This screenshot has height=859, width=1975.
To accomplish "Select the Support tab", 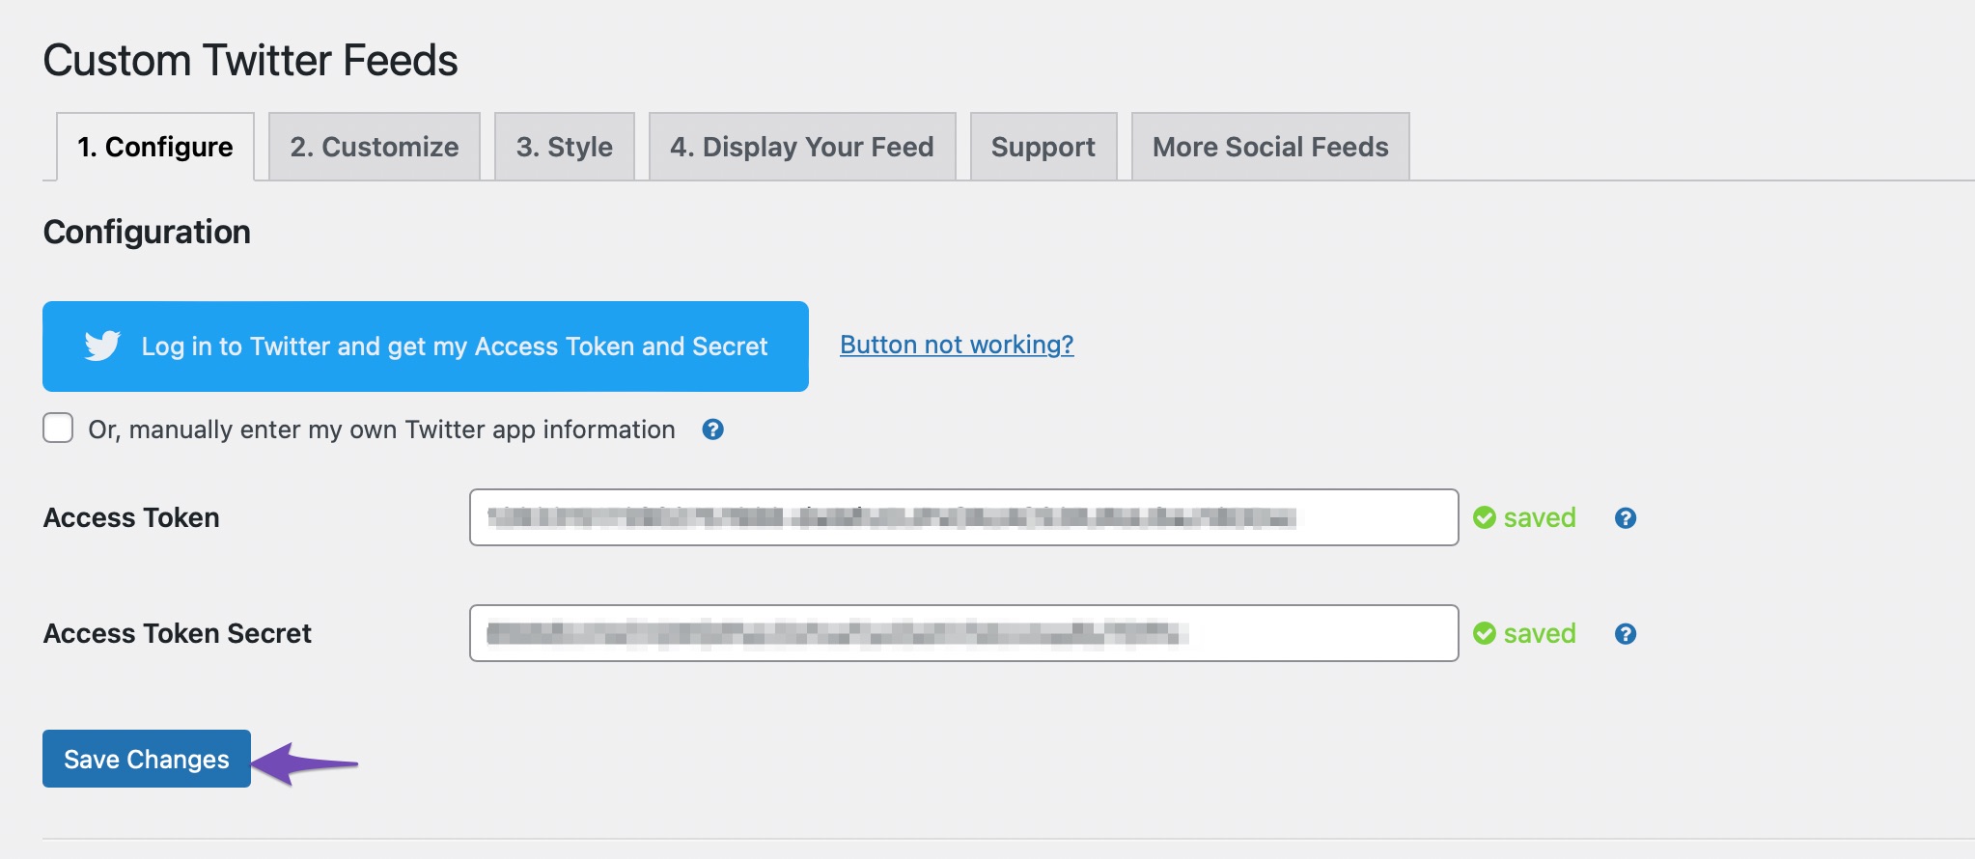I will click(x=1043, y=147).
